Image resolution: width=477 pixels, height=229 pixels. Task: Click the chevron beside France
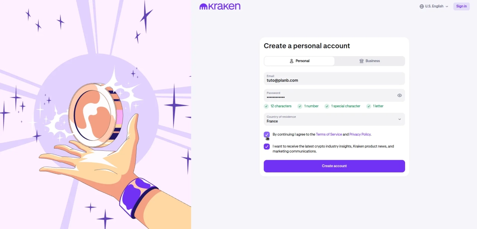pos(399,119)
